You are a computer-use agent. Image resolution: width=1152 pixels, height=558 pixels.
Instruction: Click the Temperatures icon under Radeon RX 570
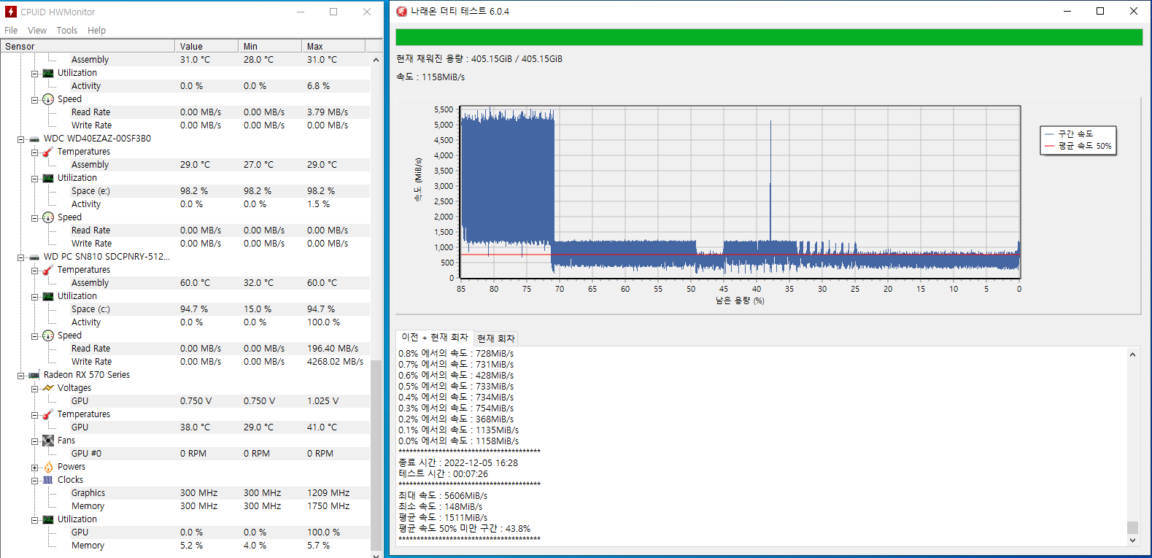(48, 414)
